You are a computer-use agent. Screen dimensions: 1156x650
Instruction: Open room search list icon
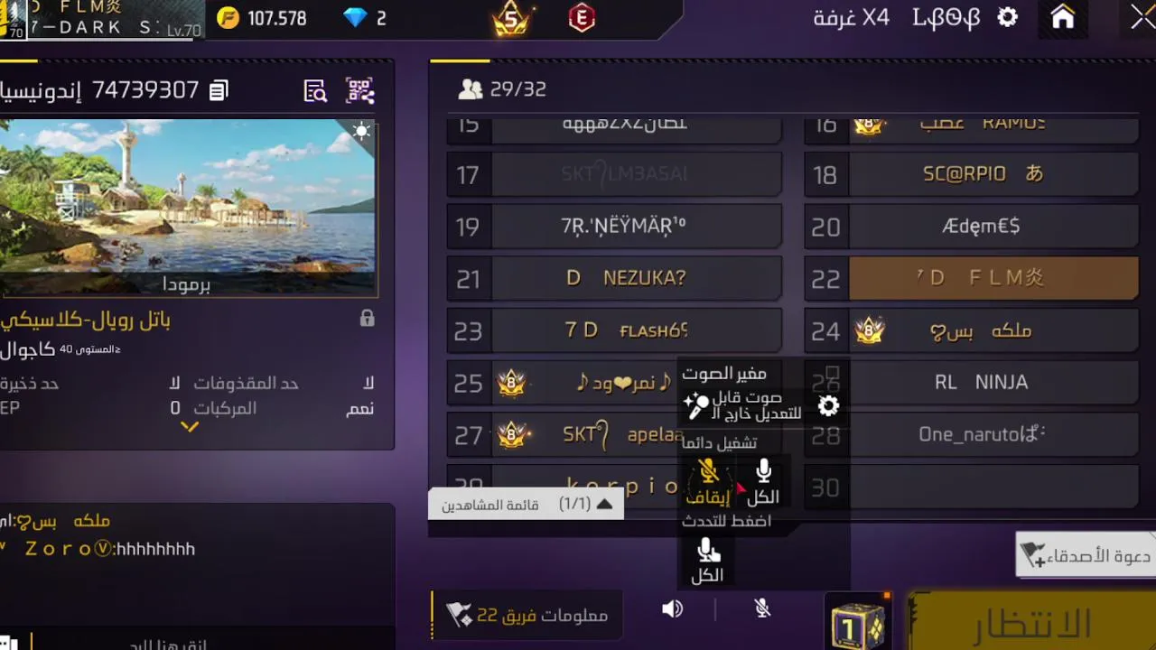tap(315, 90)
